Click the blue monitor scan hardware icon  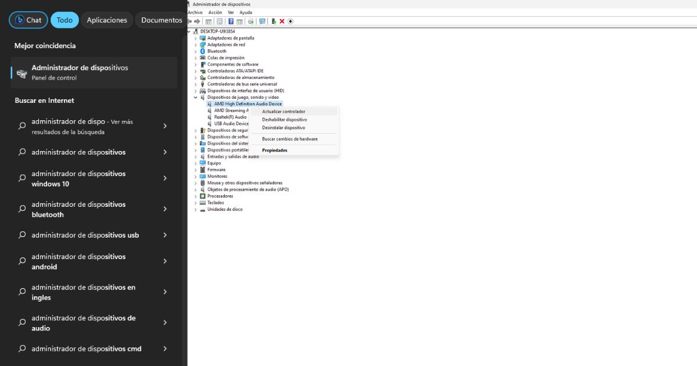[262, 21]
